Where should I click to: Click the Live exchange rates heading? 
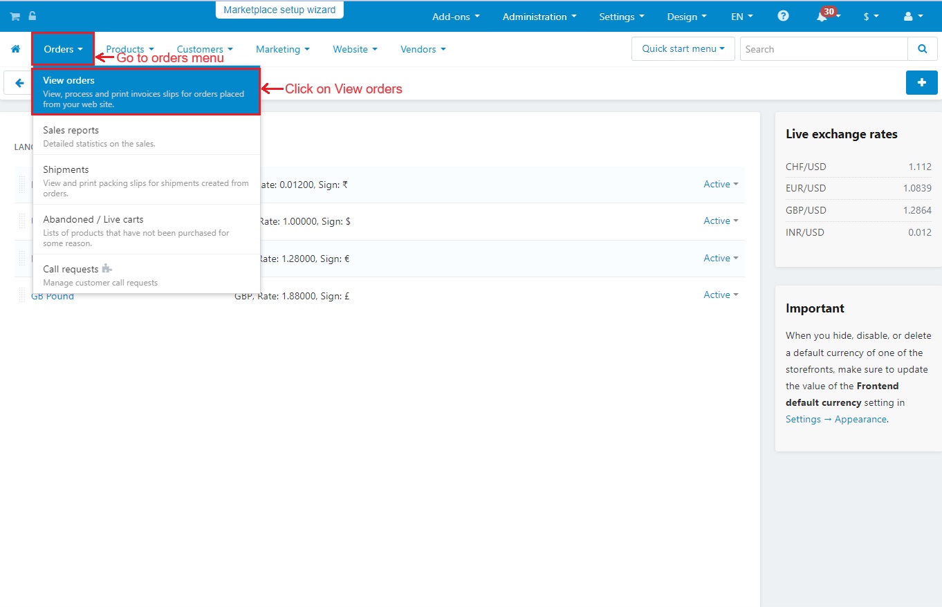pos(842,134)
